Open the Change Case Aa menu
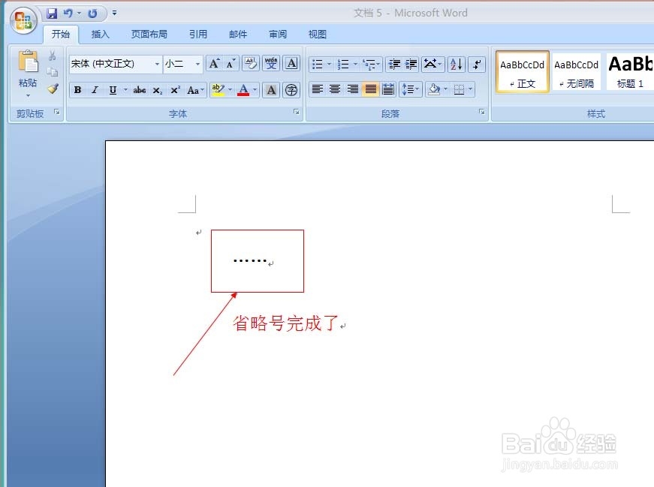The width and height of the screenshot is (654, 487). tap(195, 89)
